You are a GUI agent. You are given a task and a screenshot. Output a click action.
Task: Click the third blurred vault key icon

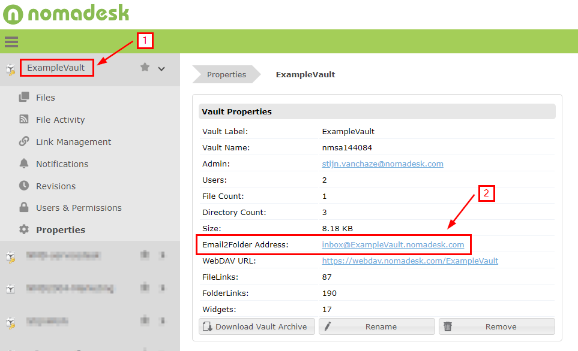11,323
